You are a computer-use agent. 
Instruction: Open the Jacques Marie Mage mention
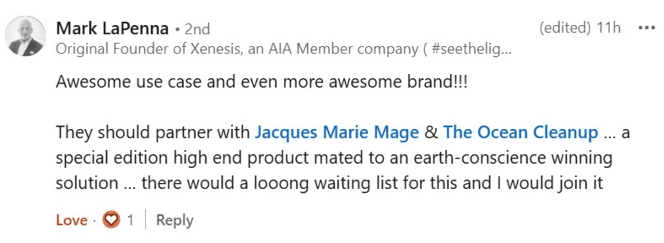coord(336,133)
